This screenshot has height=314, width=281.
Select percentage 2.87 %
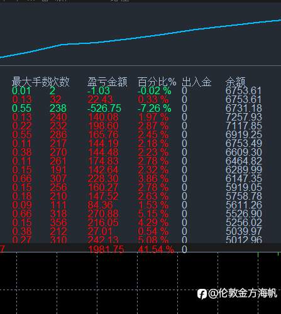tap(153, 126)
